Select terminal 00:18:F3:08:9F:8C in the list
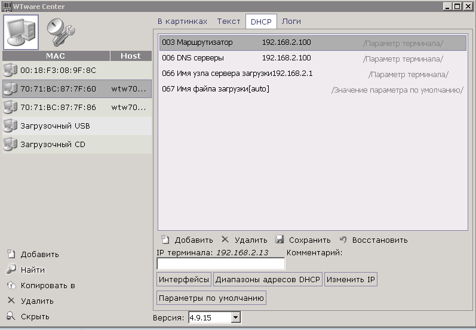 [x=58, y=71]
